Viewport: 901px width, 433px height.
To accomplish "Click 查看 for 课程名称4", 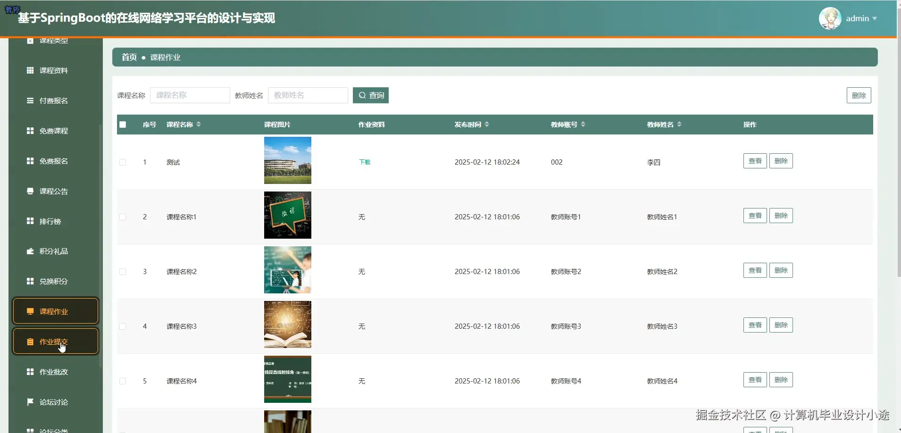I will point(755,380).
